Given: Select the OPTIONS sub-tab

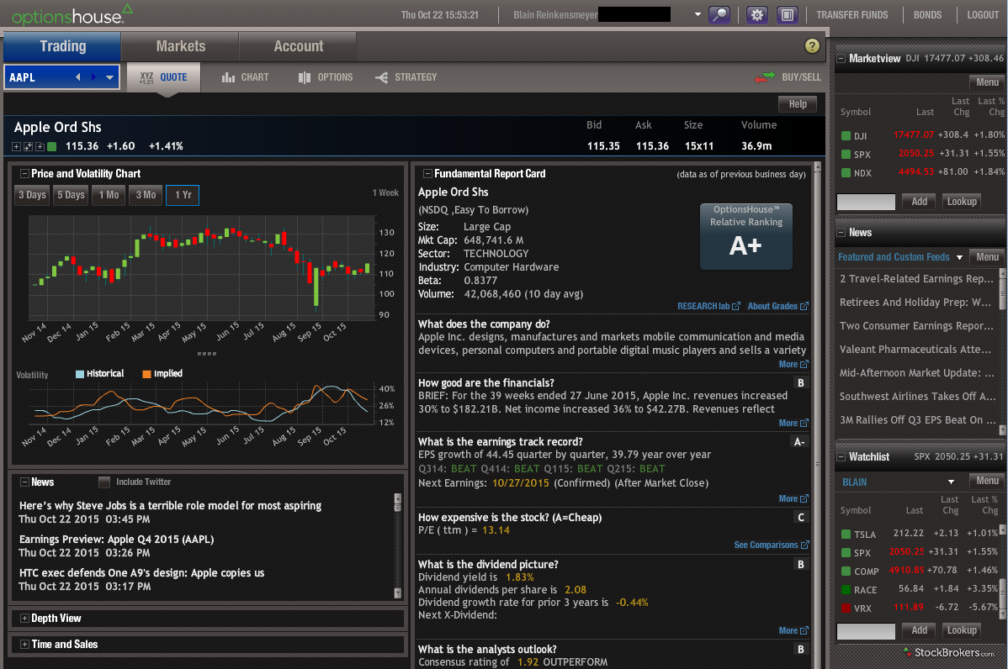Looking at the screenshot, I should click(326, 77).
